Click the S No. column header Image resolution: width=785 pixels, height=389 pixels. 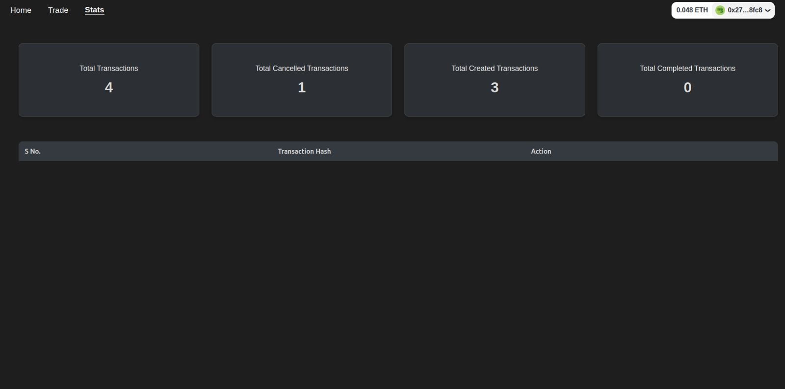[32, 151]
